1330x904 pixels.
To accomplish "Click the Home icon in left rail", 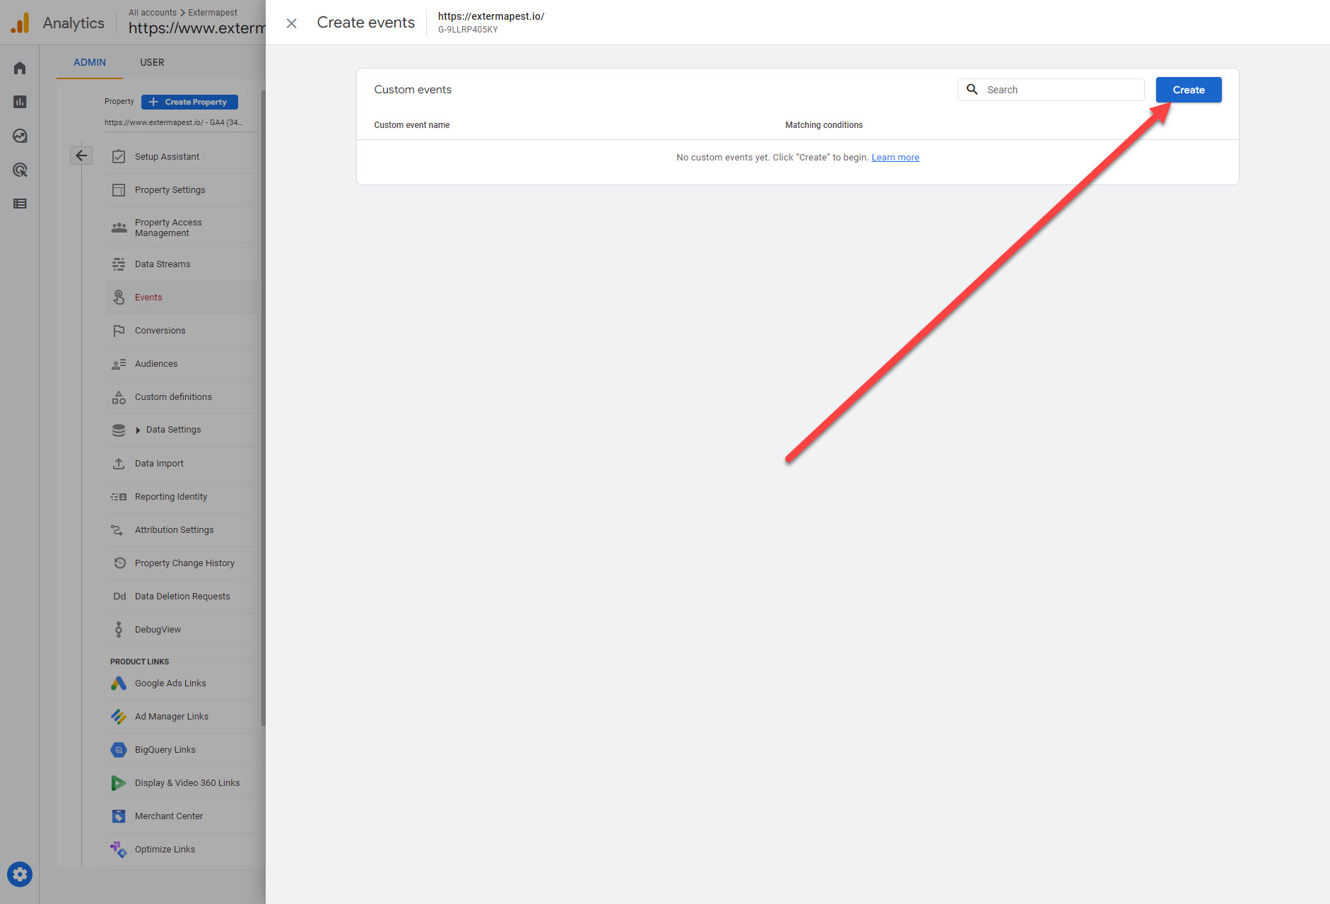I will (20, 68).
